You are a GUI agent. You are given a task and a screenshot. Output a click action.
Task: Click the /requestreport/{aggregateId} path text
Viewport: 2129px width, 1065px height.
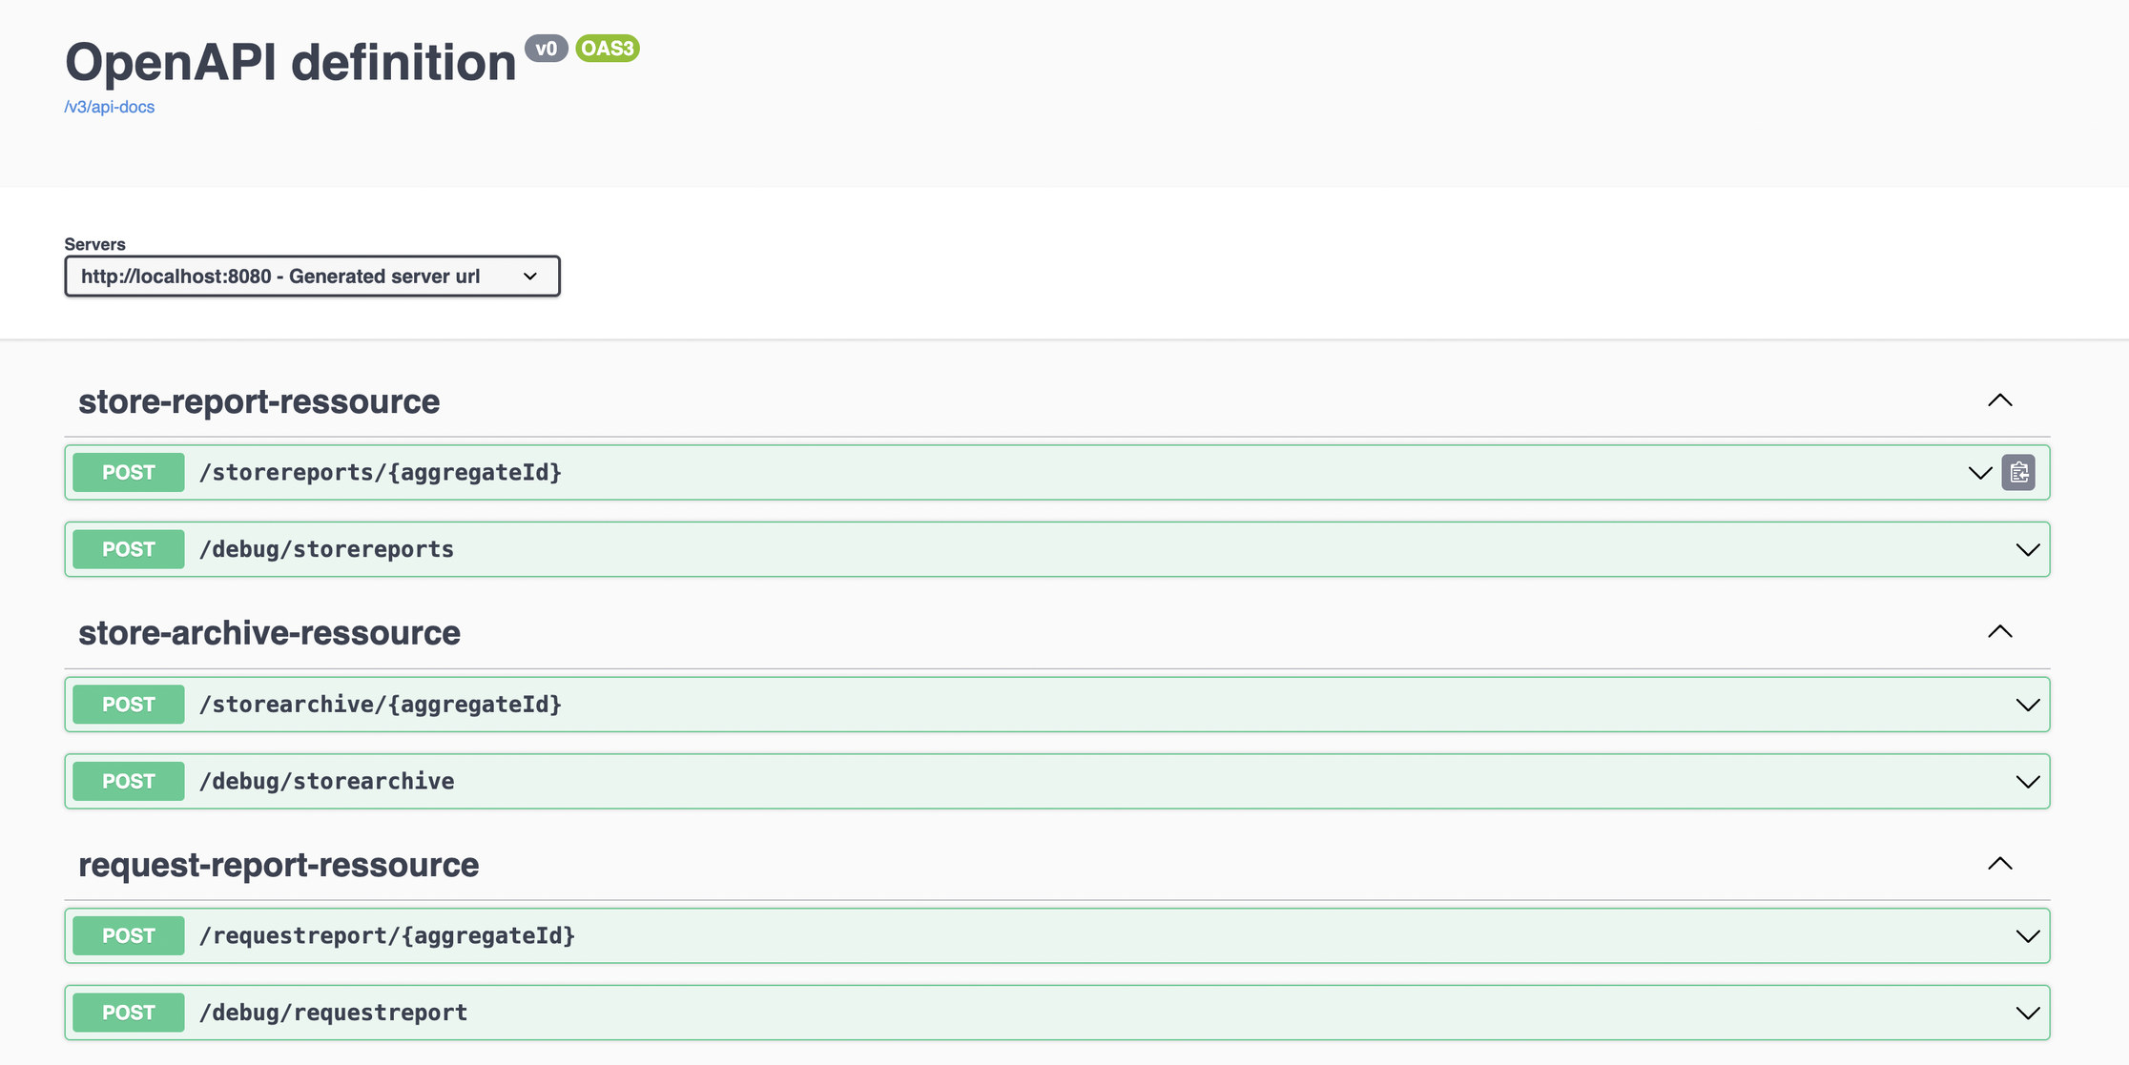386,936
